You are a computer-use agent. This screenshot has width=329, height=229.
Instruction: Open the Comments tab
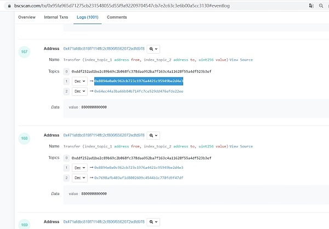tap(117, 18)
